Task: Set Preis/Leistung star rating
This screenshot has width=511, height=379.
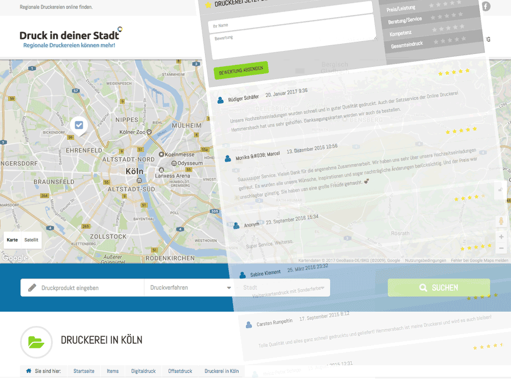Action: point(445,4)
